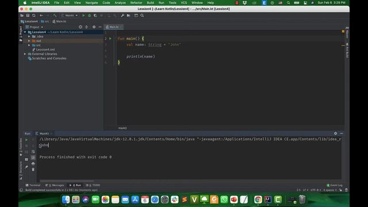
Task: Click the Build Project hammer icon
Action: (x=55, y=16)
